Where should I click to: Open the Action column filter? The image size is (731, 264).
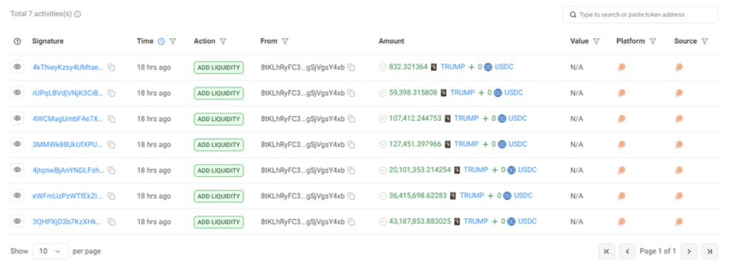pos(223,41)
